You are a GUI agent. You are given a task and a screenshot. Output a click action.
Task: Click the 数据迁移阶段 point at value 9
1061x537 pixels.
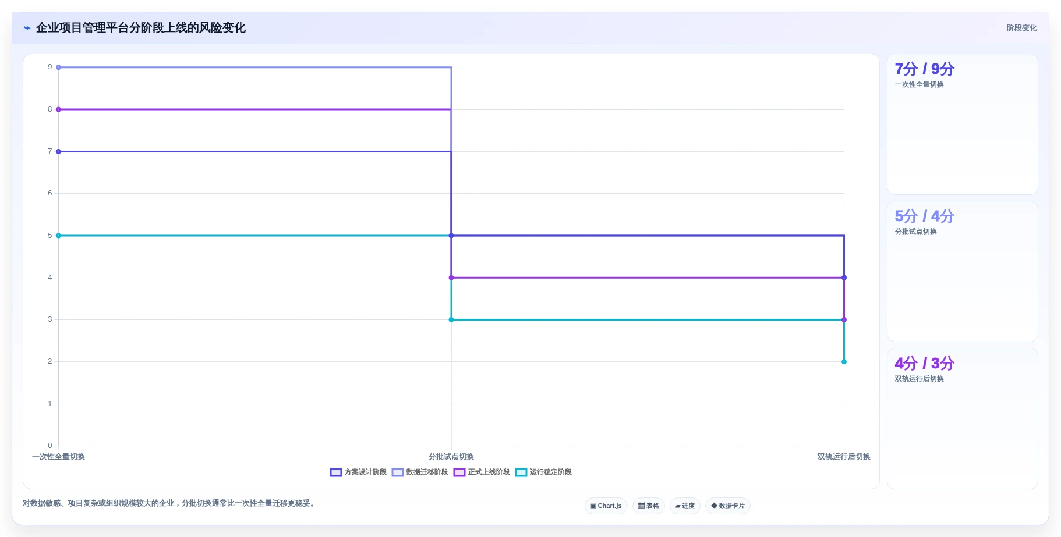point(58,67)
